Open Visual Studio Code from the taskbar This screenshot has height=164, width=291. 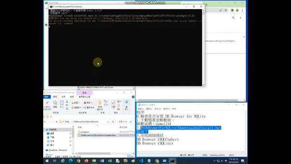pyautogui.click(x=141, y=161)
